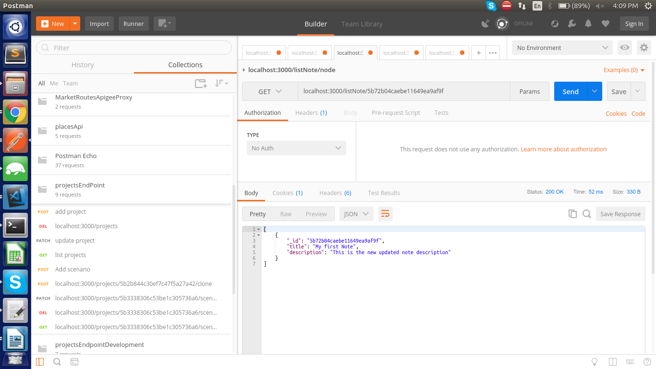Viewport: 656px width, 369px height.
Task: Select the 'list projects' GET request
Action: 131,255
